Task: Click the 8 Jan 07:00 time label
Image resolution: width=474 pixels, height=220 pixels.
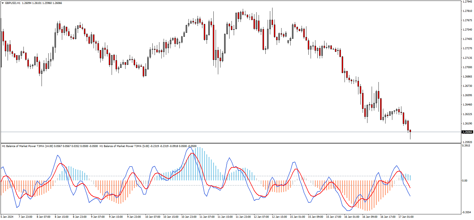Action: tap(44, 217)
